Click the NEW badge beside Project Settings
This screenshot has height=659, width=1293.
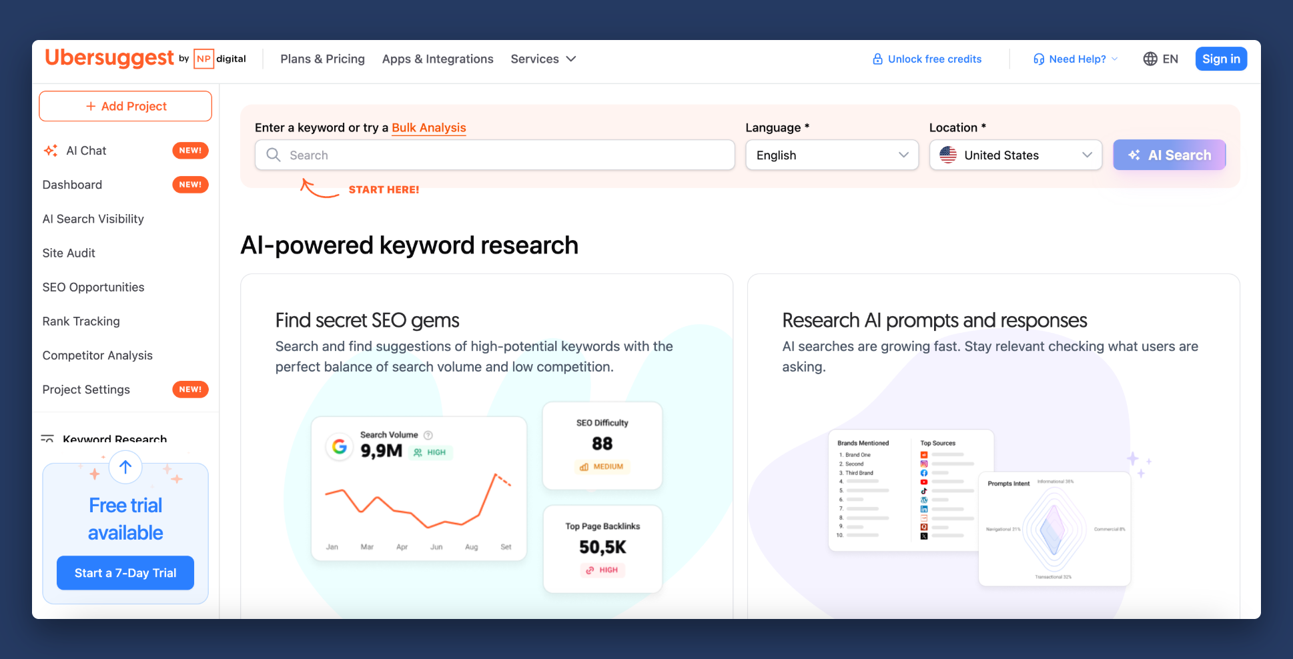(x=190, y=390)
